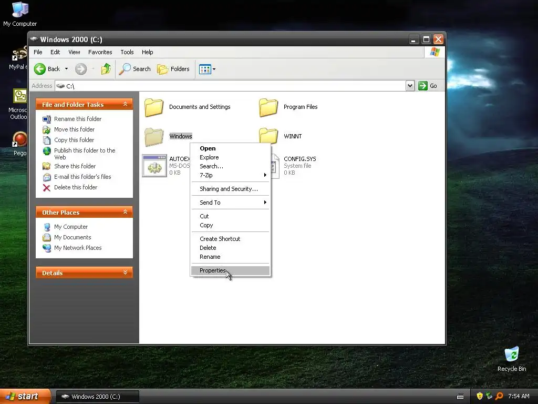Click the Address bar field
Viewport: 538px width, 404px height.
point(230,86)
